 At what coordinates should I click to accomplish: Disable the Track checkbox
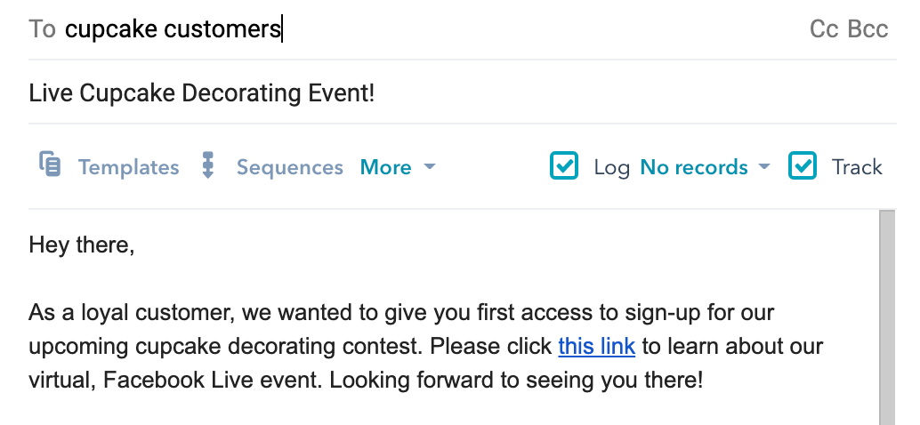pyautogui.click(x=803, y=166)
